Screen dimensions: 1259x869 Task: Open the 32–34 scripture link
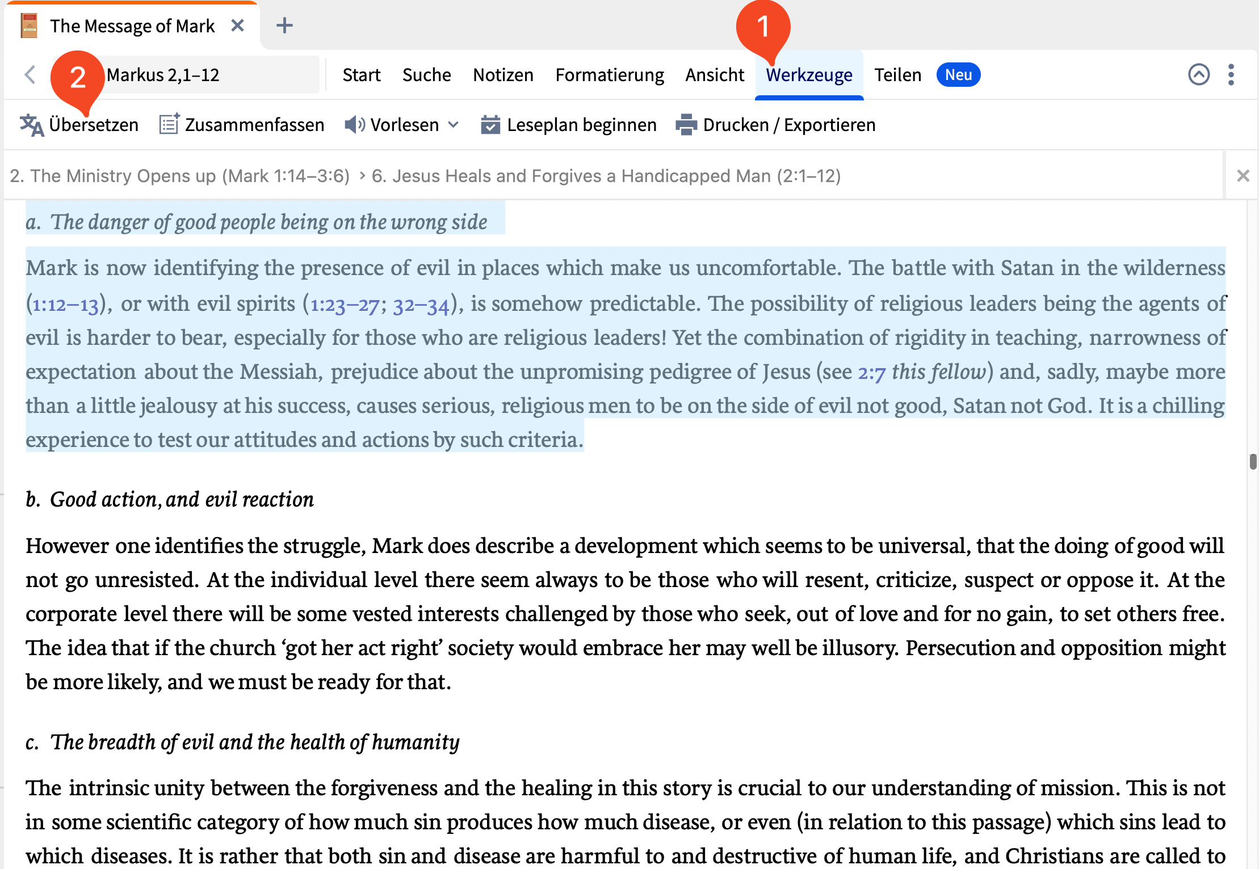point(421,305)
